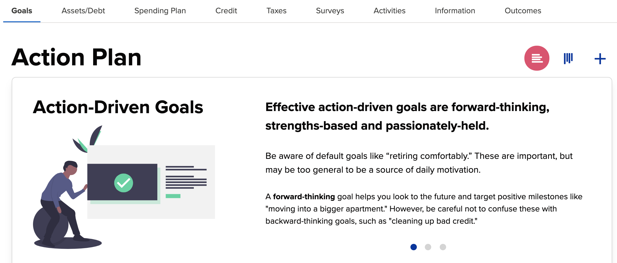The image size is (617, 263).
Task: Click the bold forward-thinking text
Action: coord(304,197)
